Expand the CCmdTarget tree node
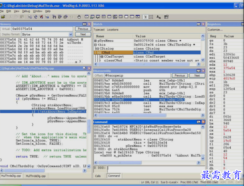 click(x=102, y=57)
